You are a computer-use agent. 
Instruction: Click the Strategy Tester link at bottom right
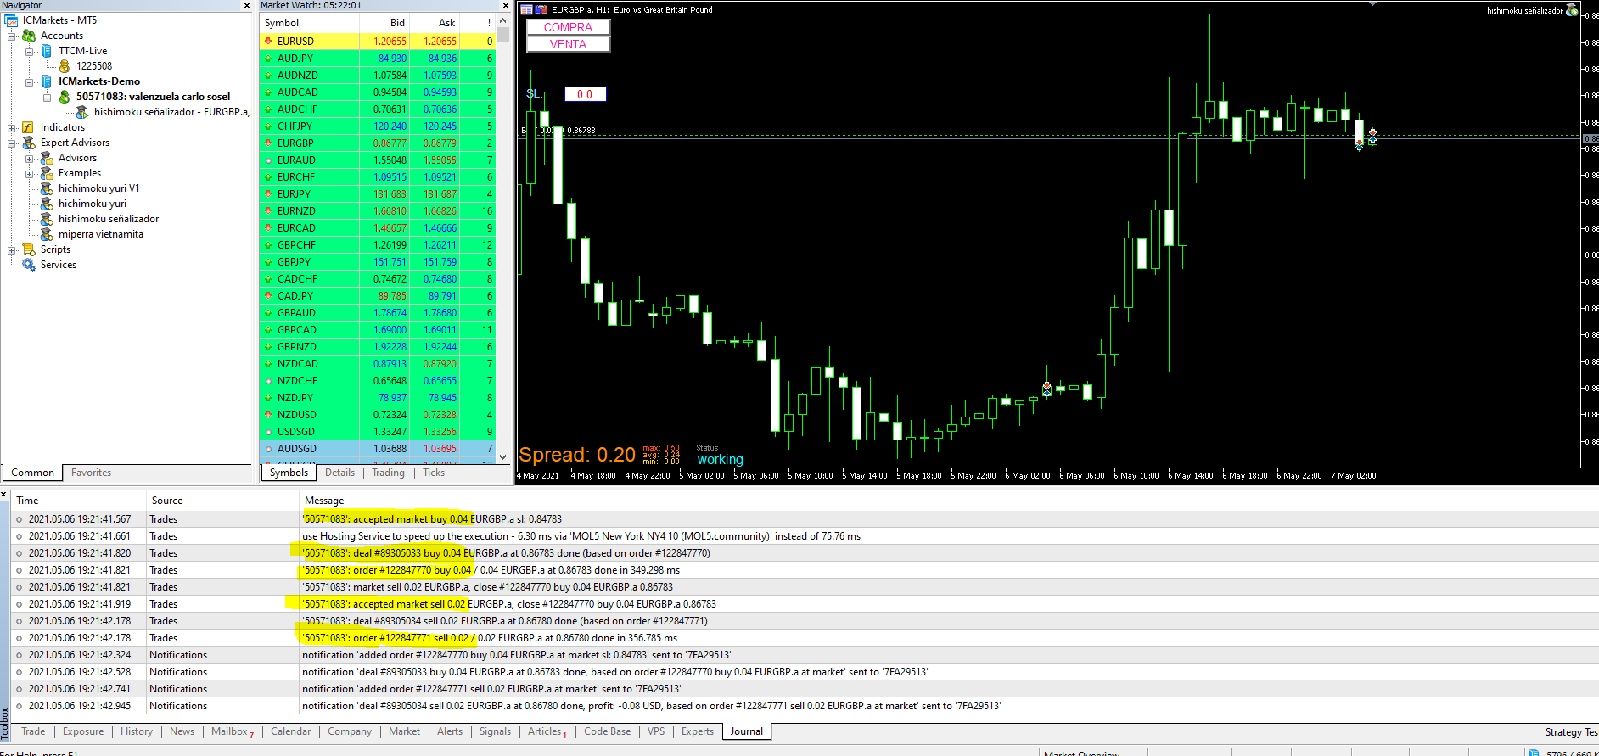pos(1571,732)
